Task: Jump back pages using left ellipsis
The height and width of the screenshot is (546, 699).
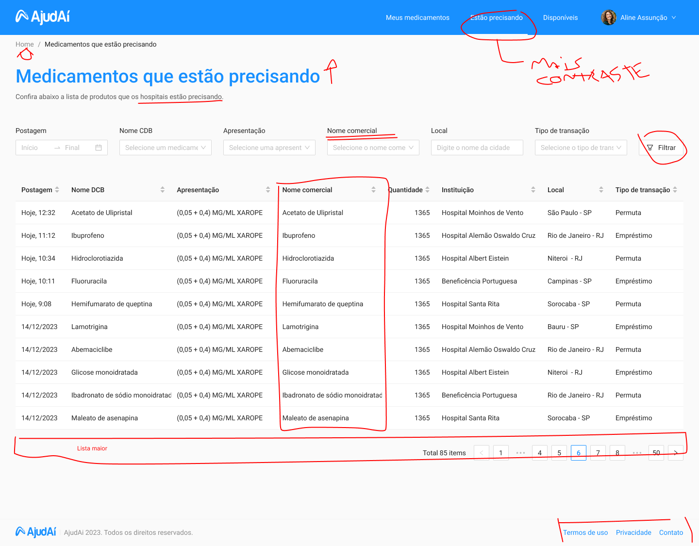Action: (520, 453)
